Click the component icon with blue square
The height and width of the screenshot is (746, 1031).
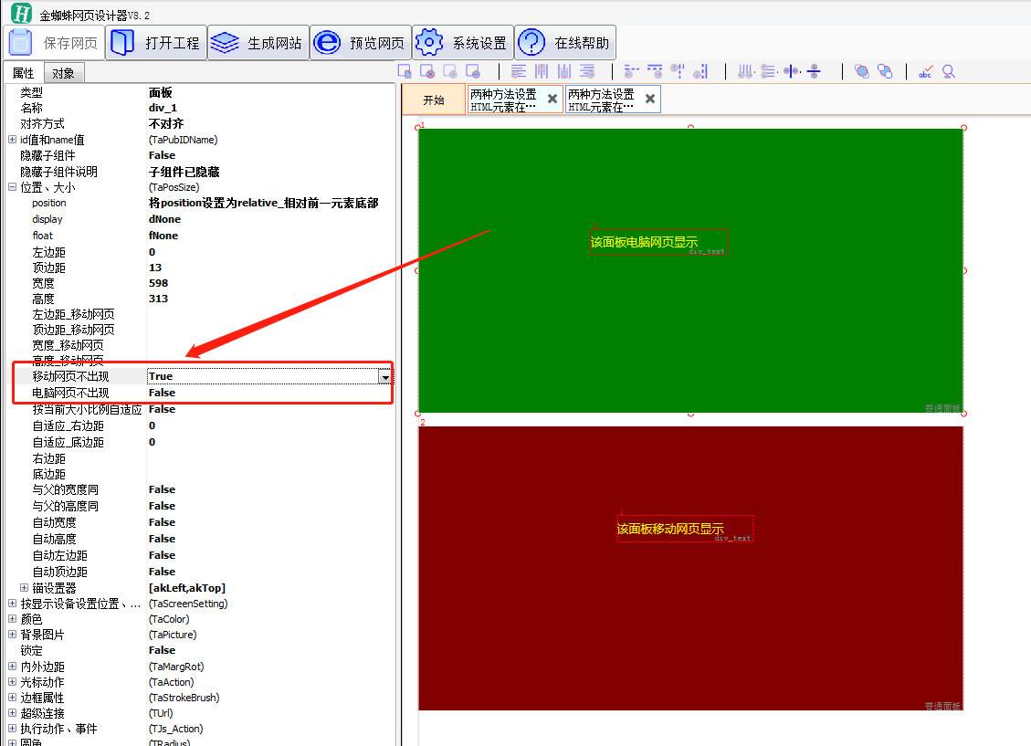[x=405, y=71]
